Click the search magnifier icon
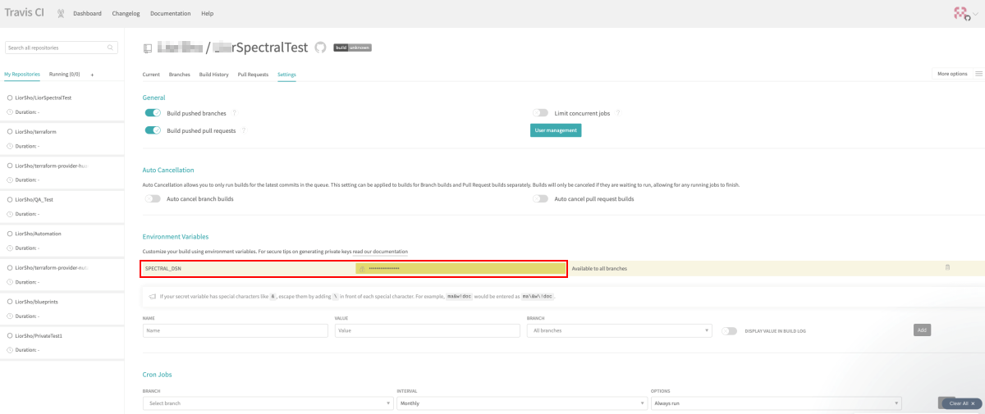This screenshot has width=985, height=414. pos(112,48)
